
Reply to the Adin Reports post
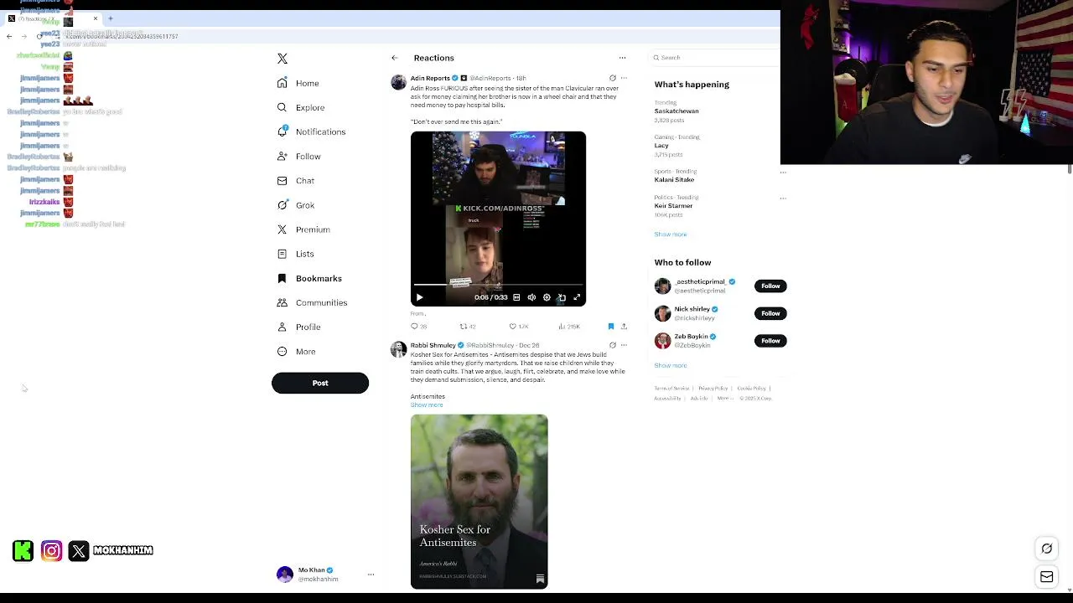coord(418,327)
